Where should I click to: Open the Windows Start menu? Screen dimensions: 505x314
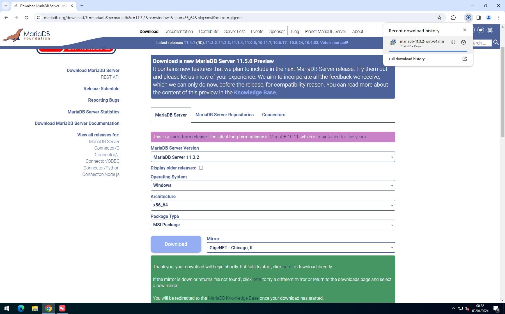(7, 308)
